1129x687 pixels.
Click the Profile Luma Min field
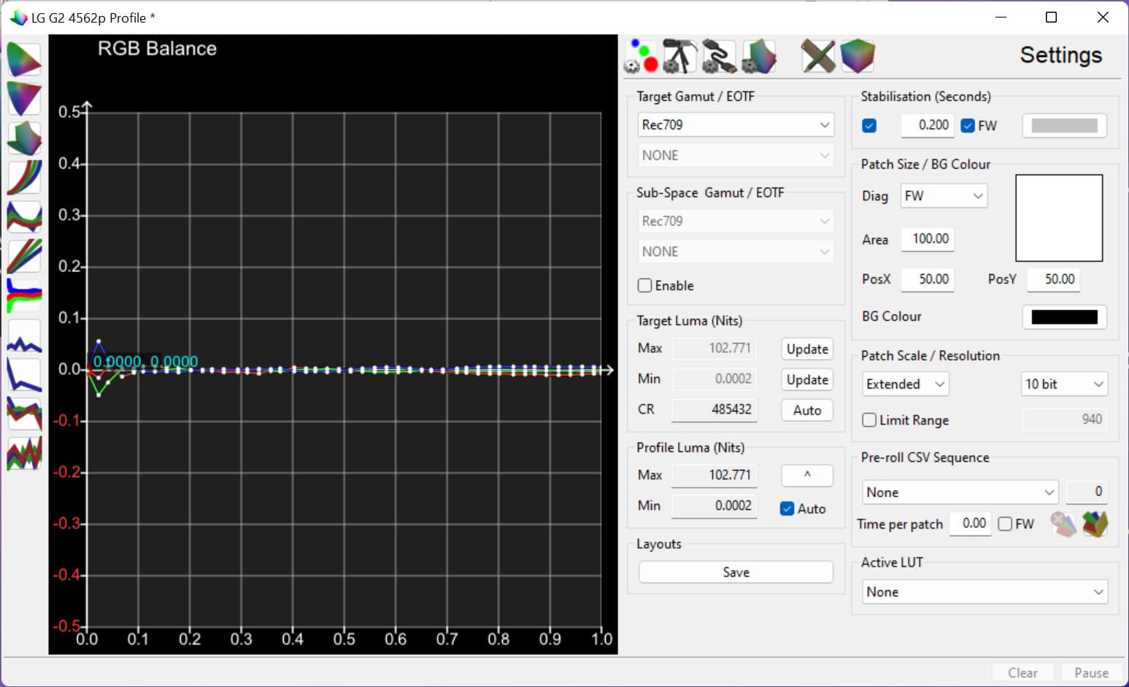714,505
